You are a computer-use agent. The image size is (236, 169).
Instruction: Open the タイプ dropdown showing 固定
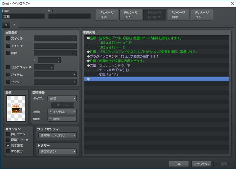click(62, 98)
